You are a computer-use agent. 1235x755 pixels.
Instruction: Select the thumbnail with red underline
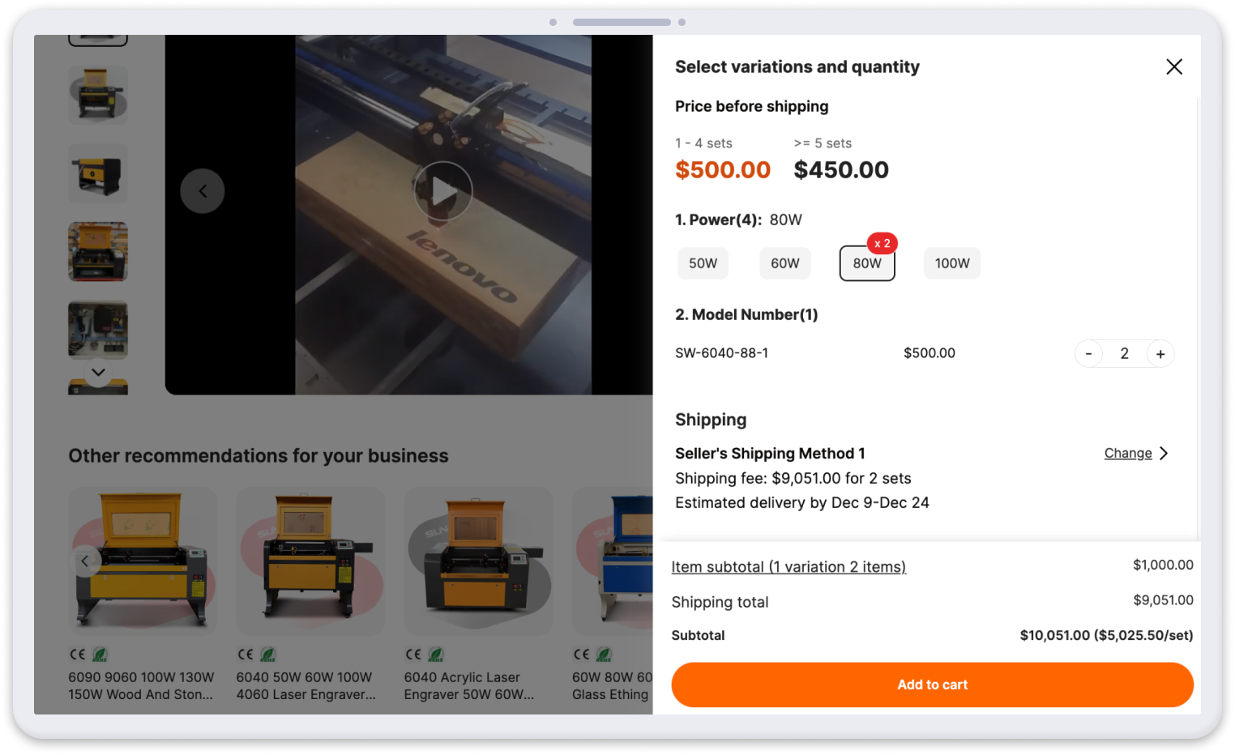98,252
